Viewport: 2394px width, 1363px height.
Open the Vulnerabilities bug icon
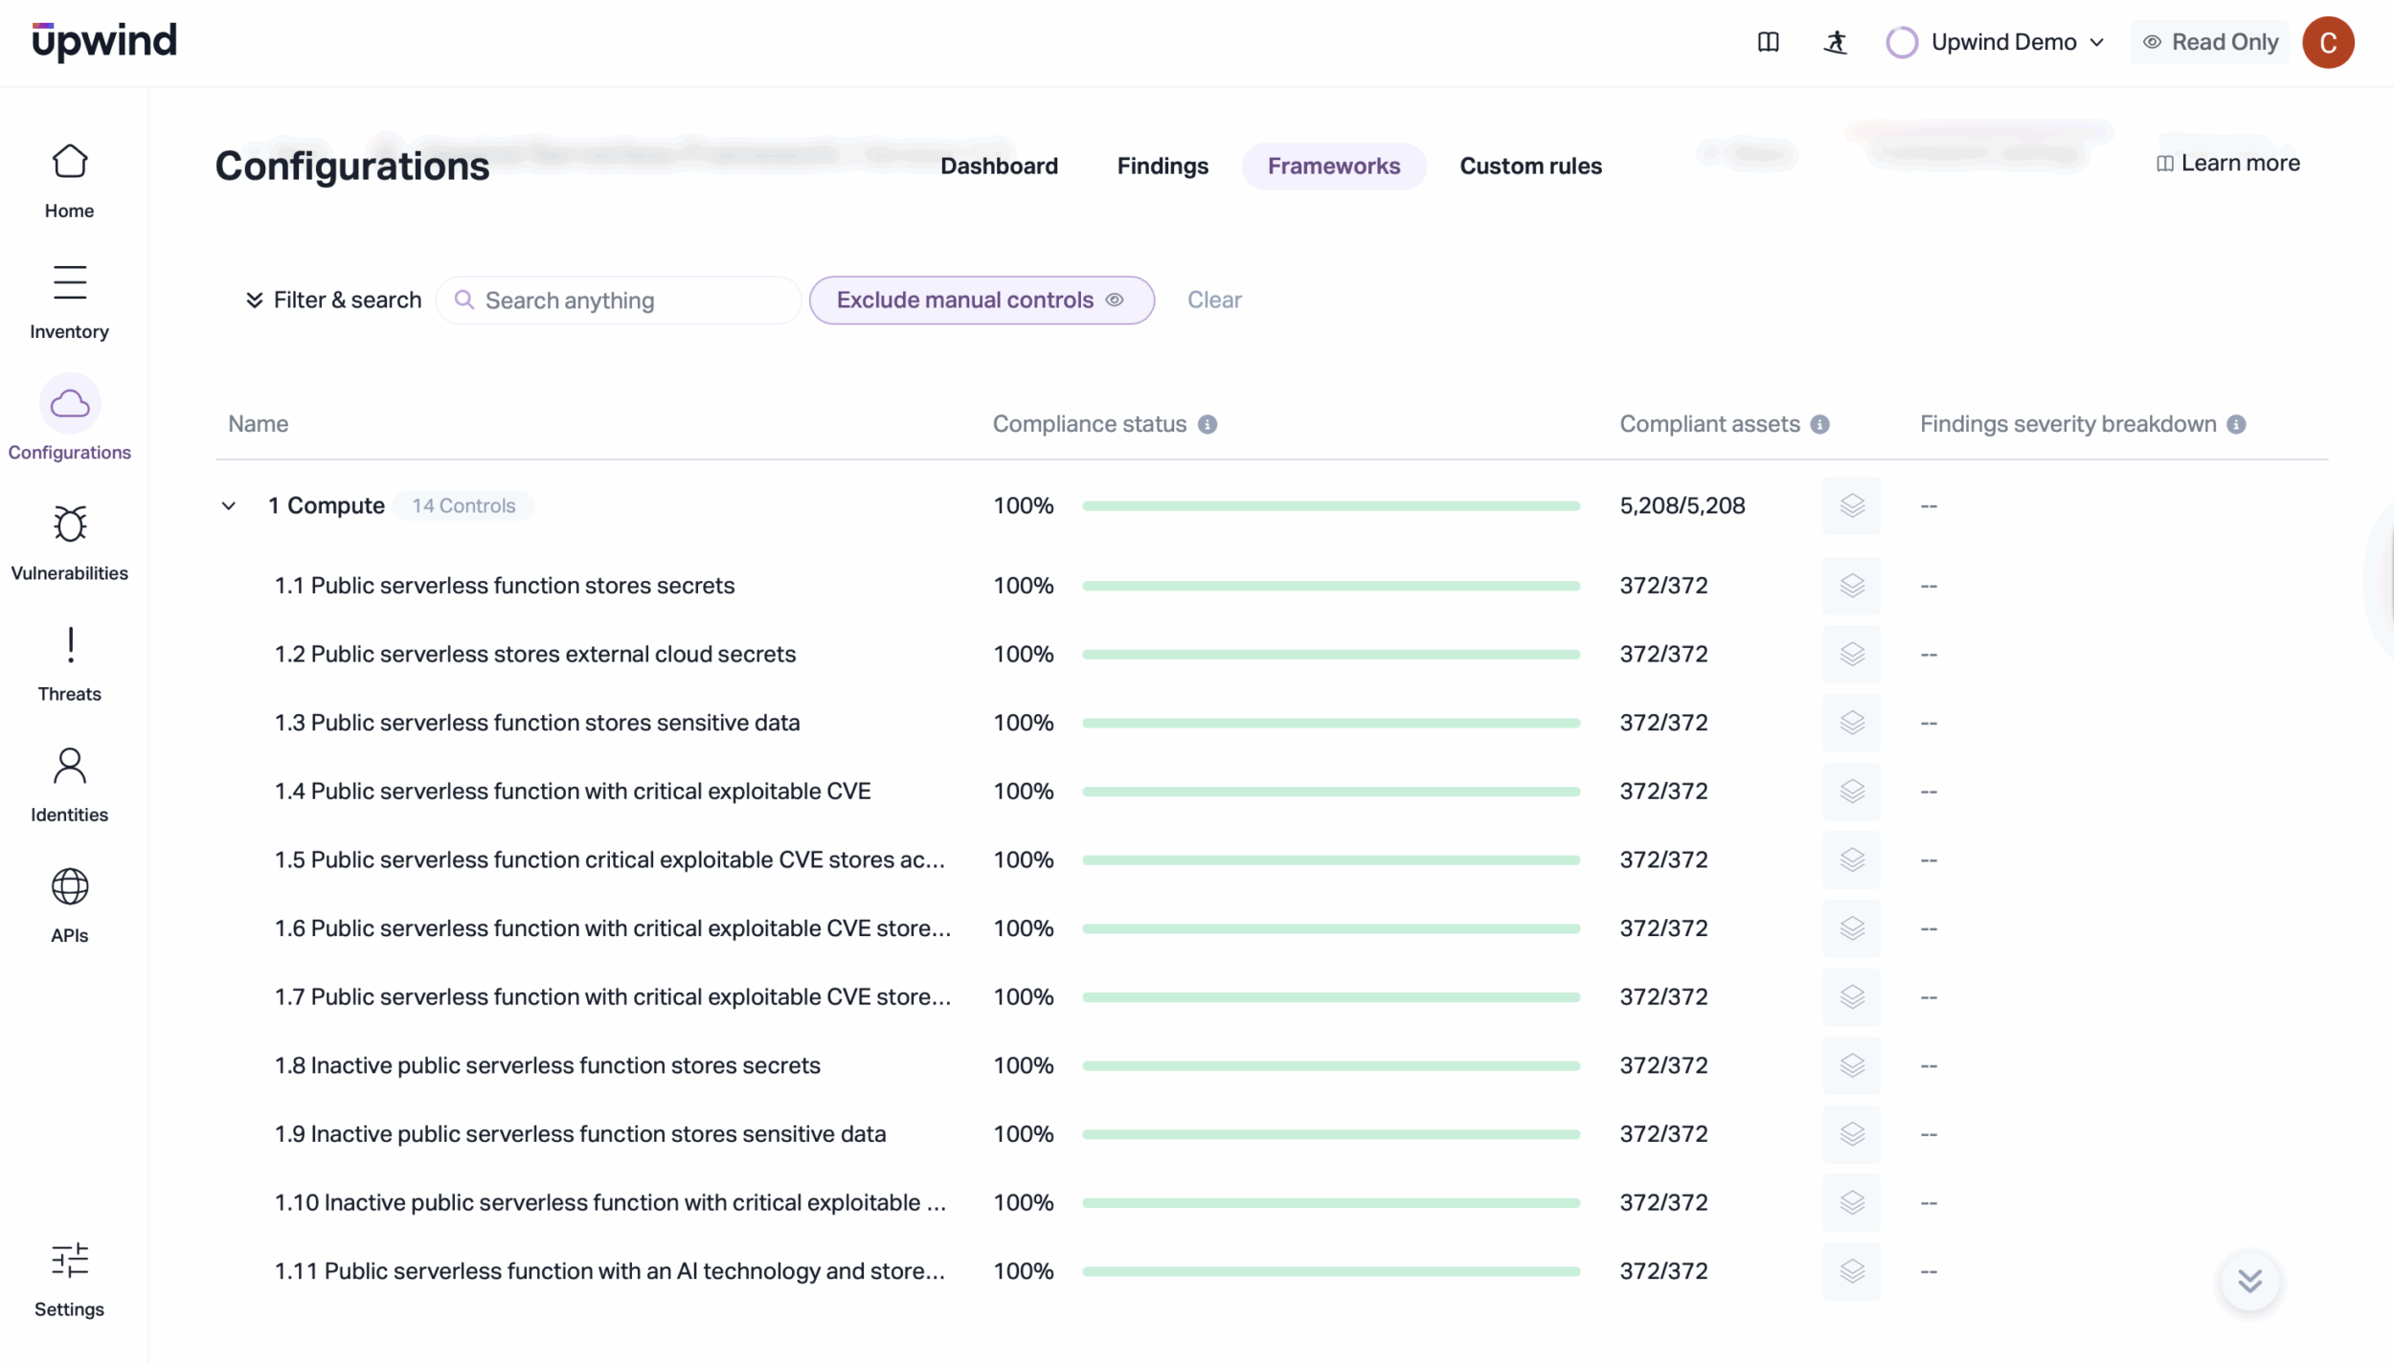(69, 524)
